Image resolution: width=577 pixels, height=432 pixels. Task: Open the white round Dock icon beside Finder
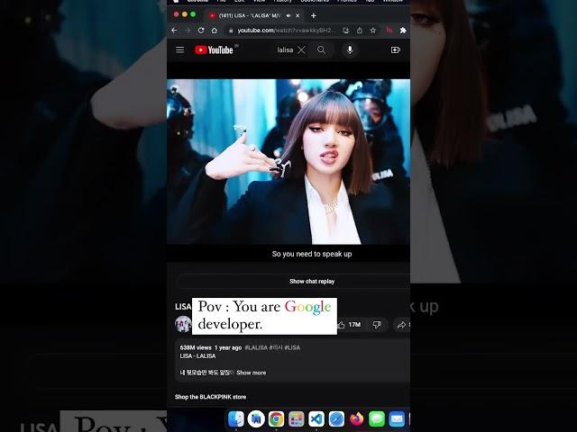256,418
